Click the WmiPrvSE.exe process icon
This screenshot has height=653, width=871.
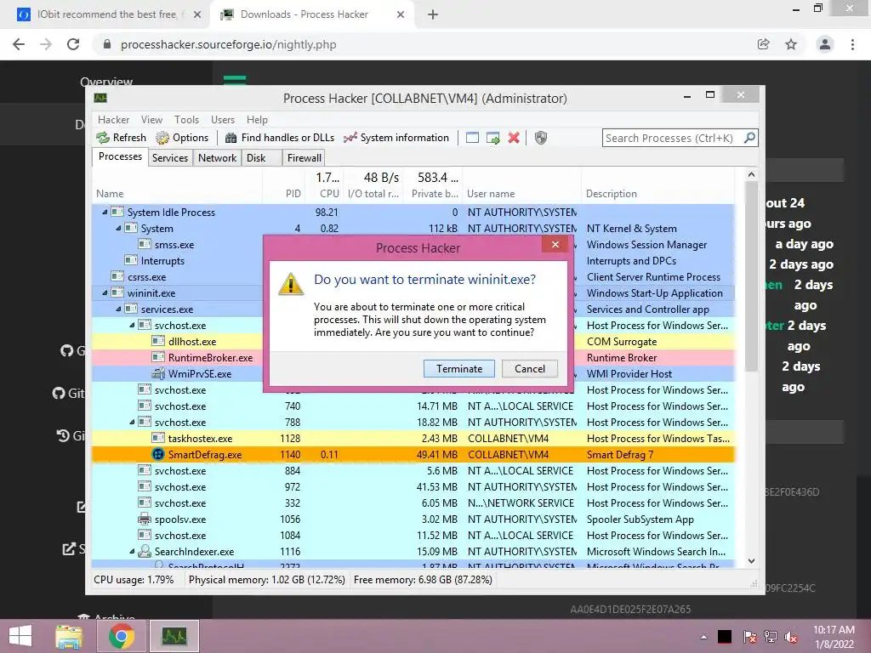(x=158, y=374)
